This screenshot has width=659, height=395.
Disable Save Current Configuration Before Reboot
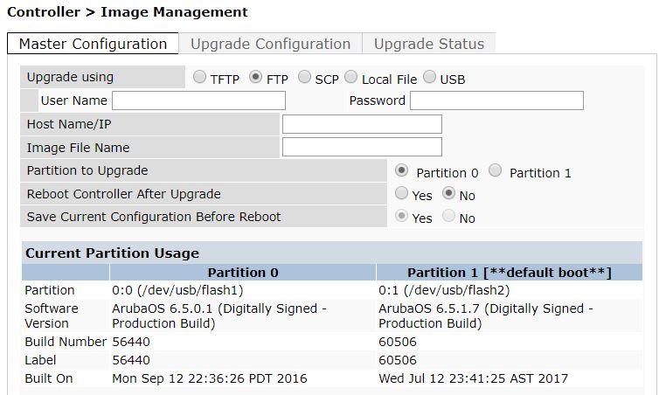click(x=449, y=216)
